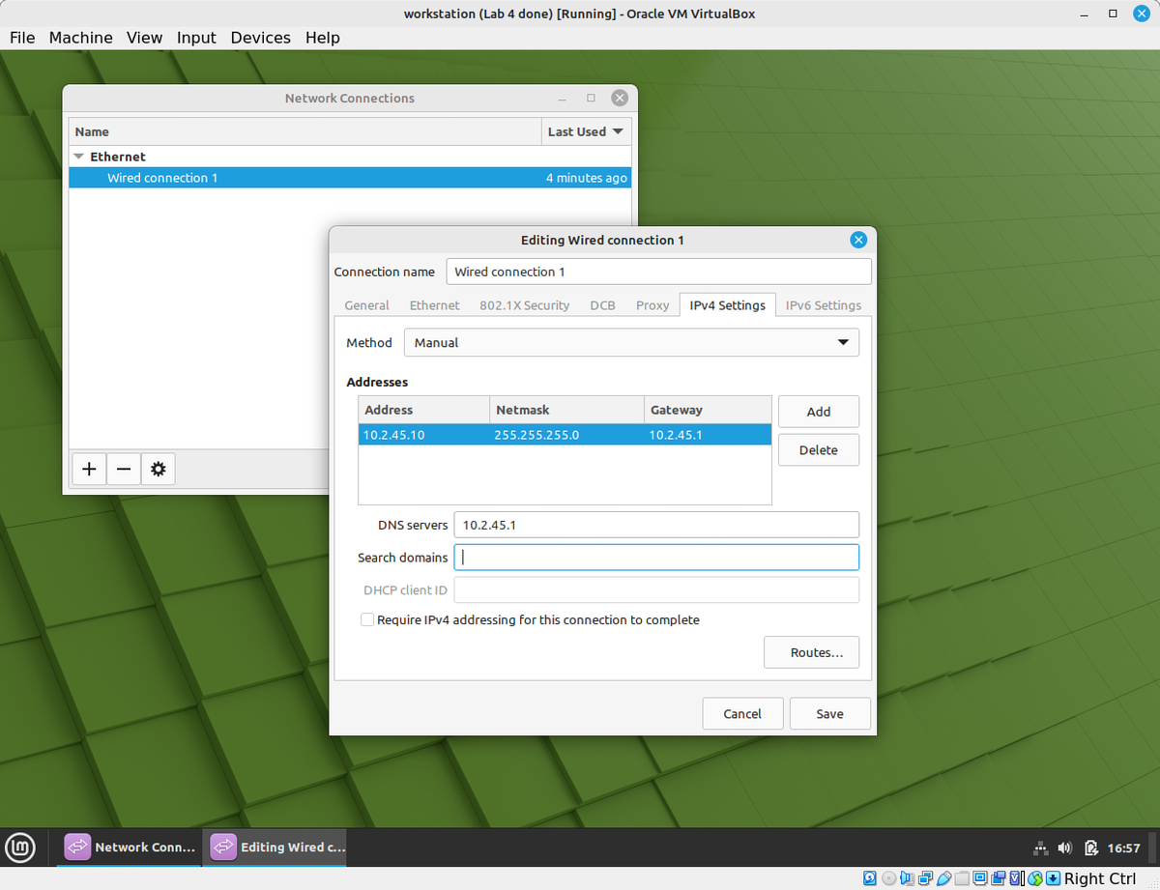Click the minus icon to remove connection
Image resolution: width=1160 pixels, height=890 pixels.
(124, 470)
